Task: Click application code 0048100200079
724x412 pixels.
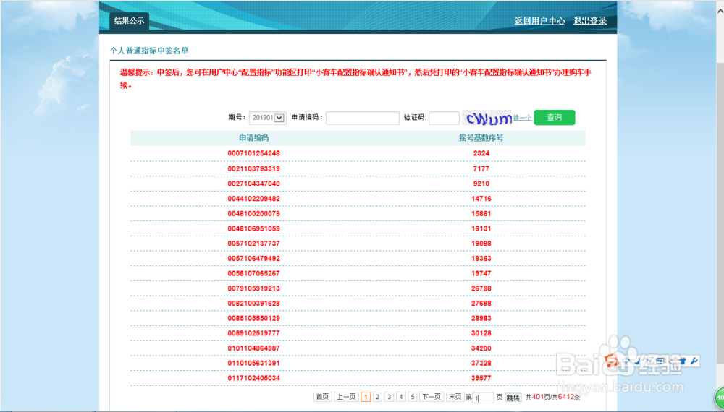Action: pos(253,213)
